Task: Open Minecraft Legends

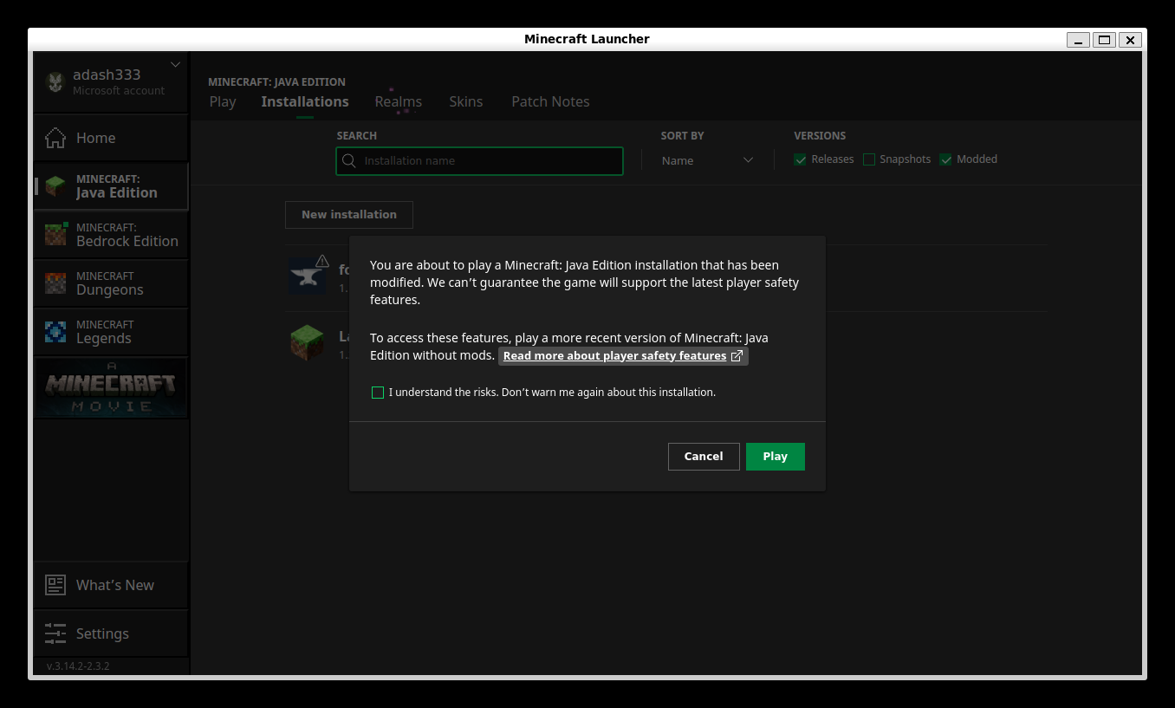Action: (x=111, y=332)
